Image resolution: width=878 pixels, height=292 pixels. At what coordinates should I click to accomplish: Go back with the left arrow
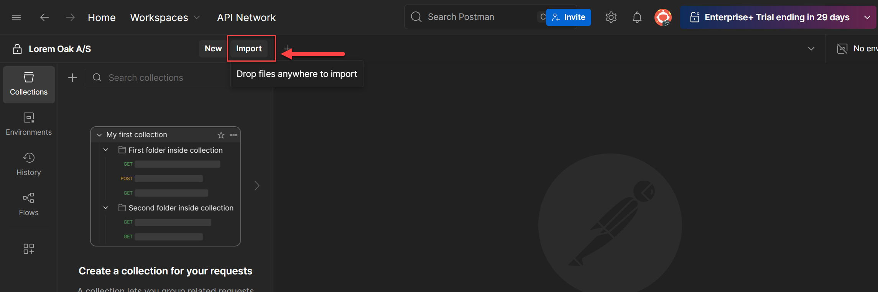(x=44, y=17)
